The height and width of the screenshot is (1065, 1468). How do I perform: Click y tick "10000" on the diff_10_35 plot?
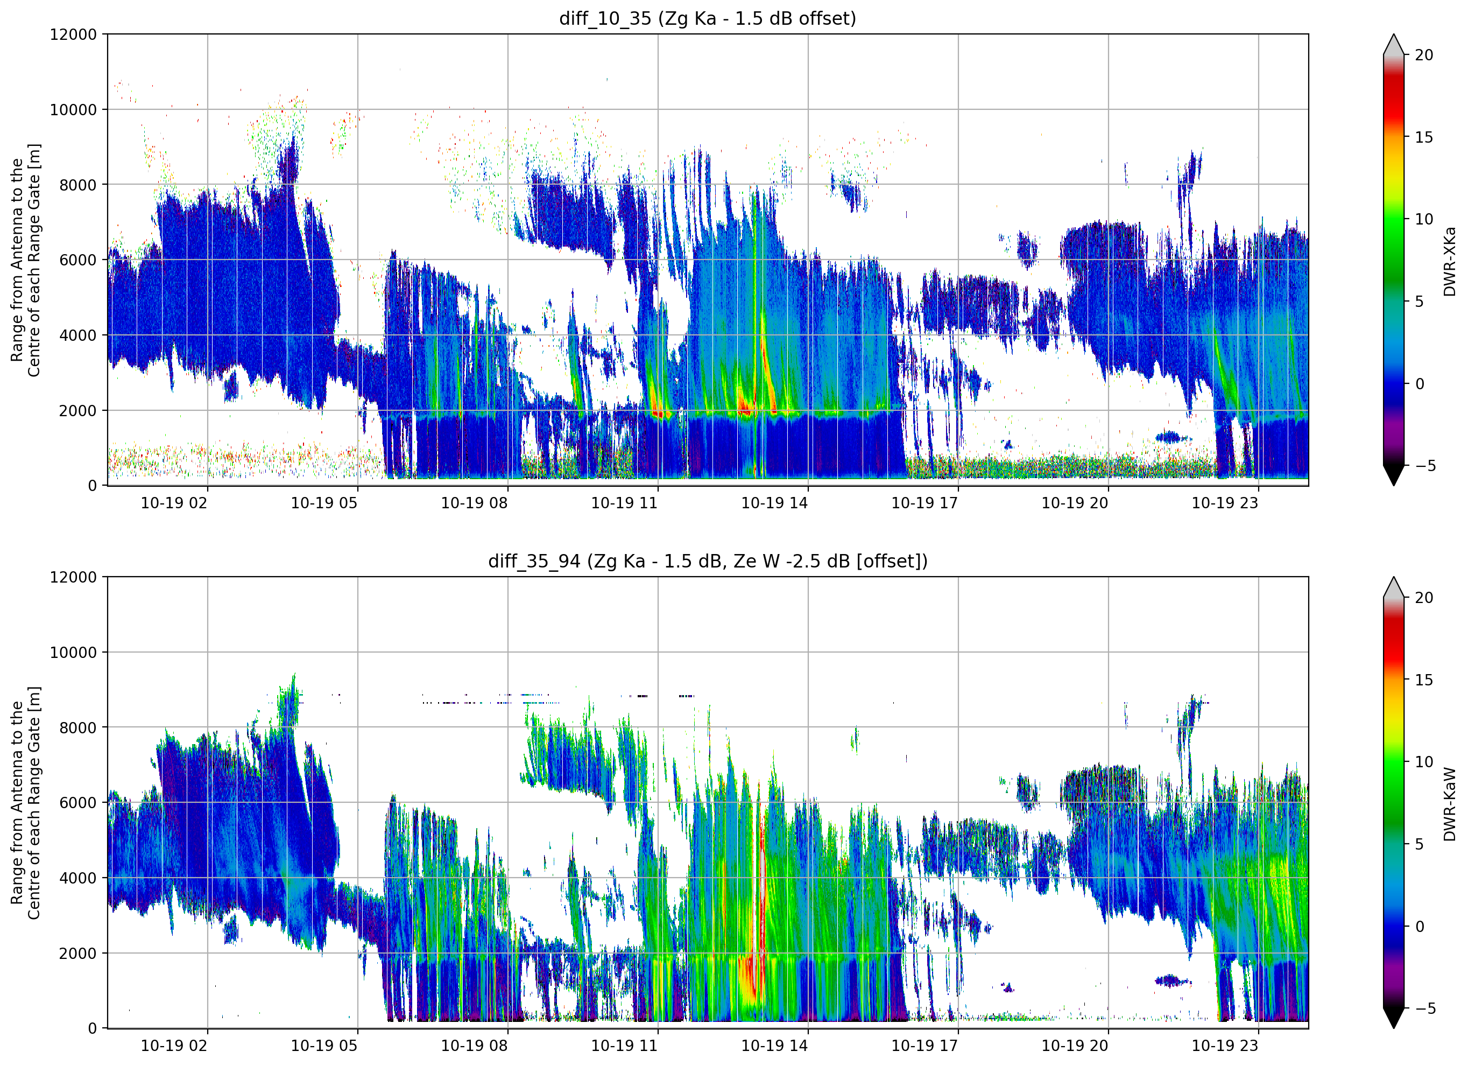73,110
